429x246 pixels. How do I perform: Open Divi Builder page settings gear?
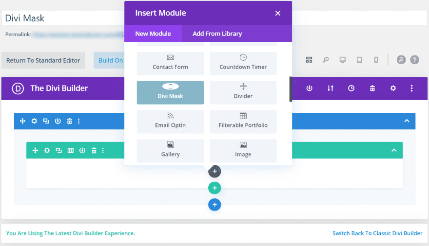coord(393,88)
